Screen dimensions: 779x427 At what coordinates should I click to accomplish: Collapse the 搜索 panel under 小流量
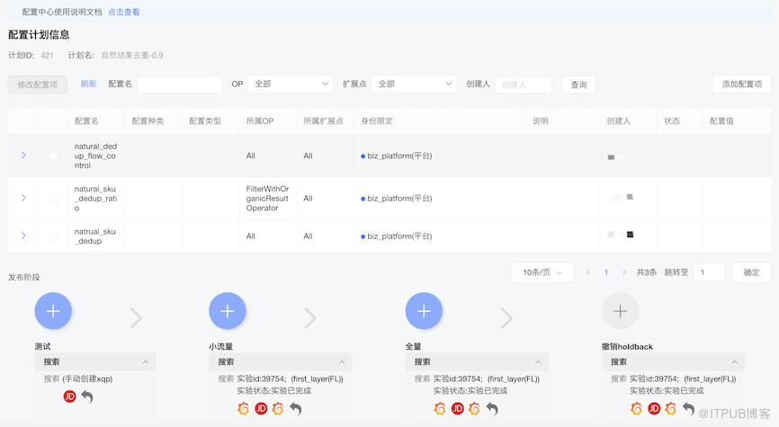point(342,361)
